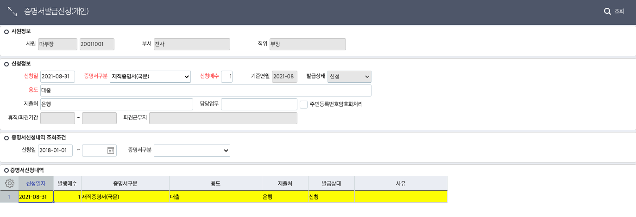Click the empty 담당업무 input field

(259, 104)
